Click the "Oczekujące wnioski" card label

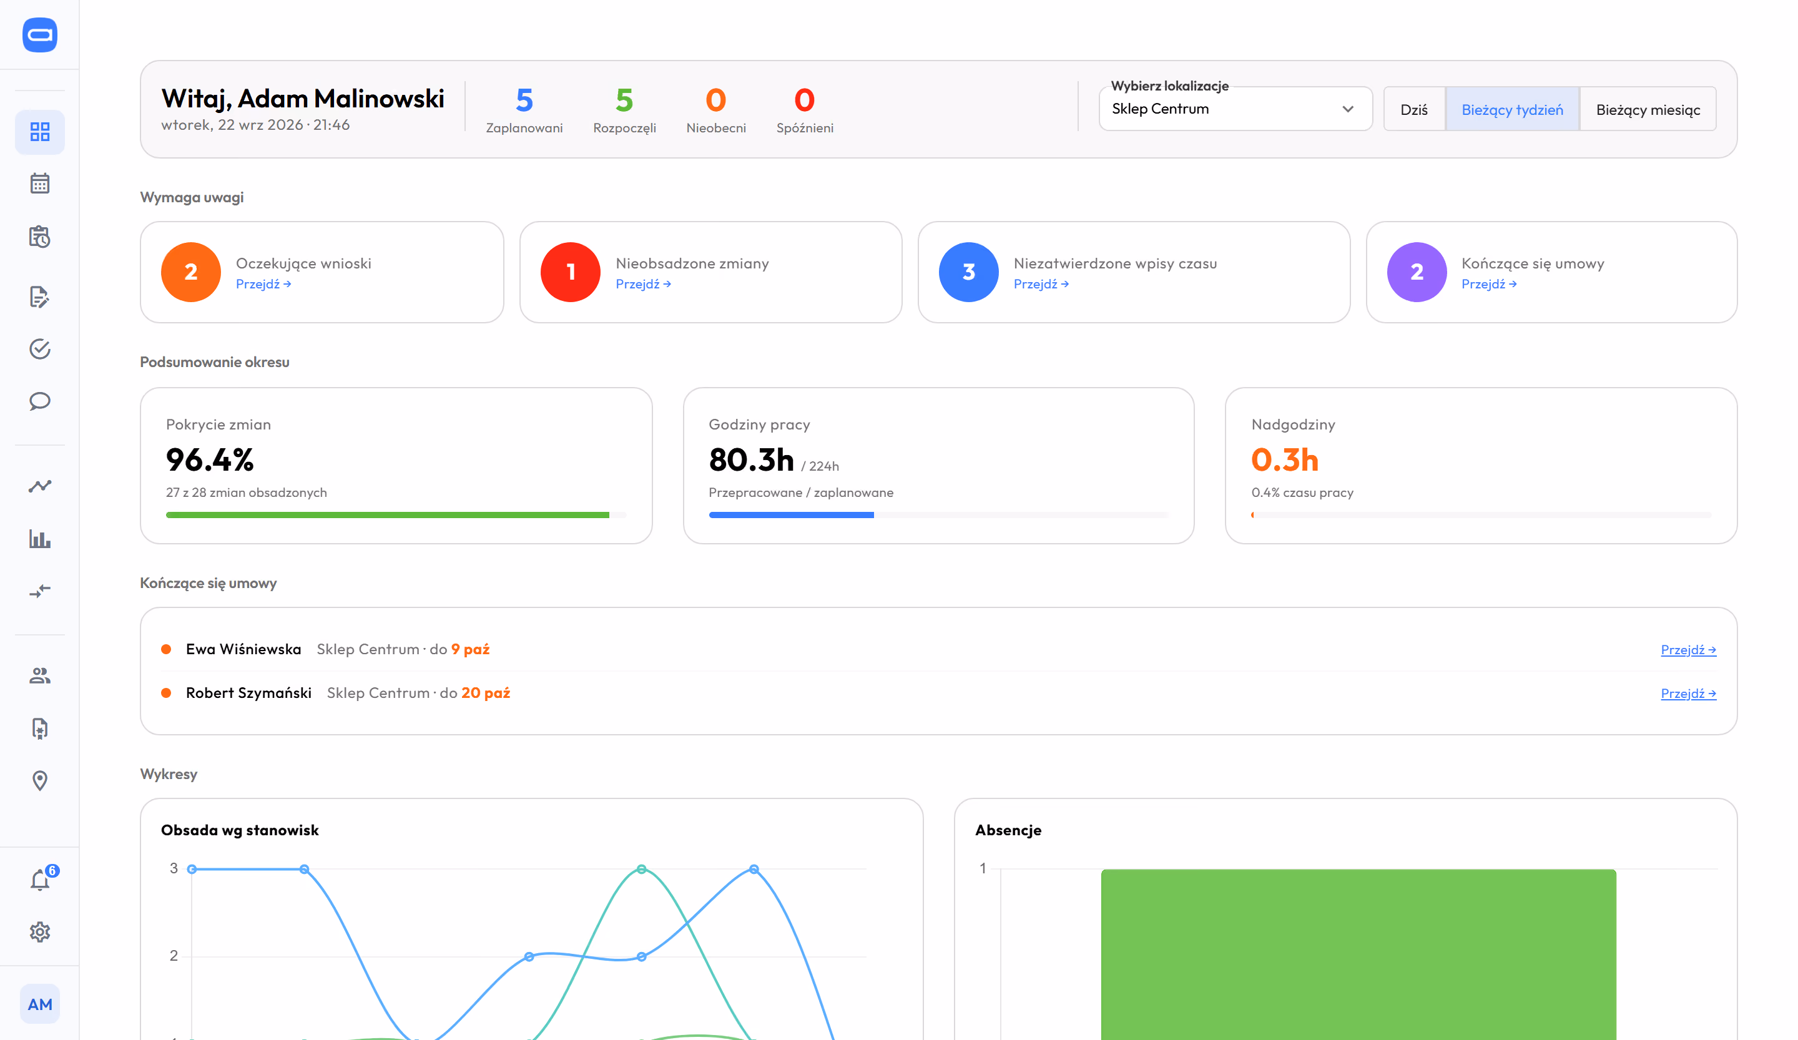(304, 263)
